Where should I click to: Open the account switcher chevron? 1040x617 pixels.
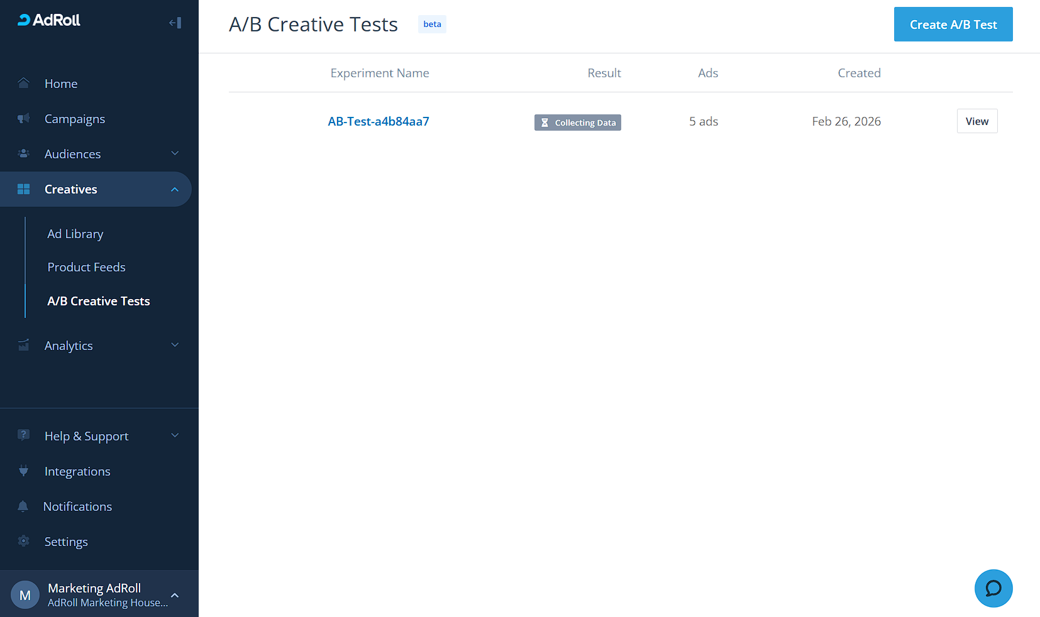[x=175, y=595]
